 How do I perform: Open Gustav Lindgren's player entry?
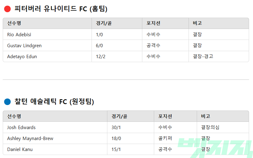click(x=24, y=46)
